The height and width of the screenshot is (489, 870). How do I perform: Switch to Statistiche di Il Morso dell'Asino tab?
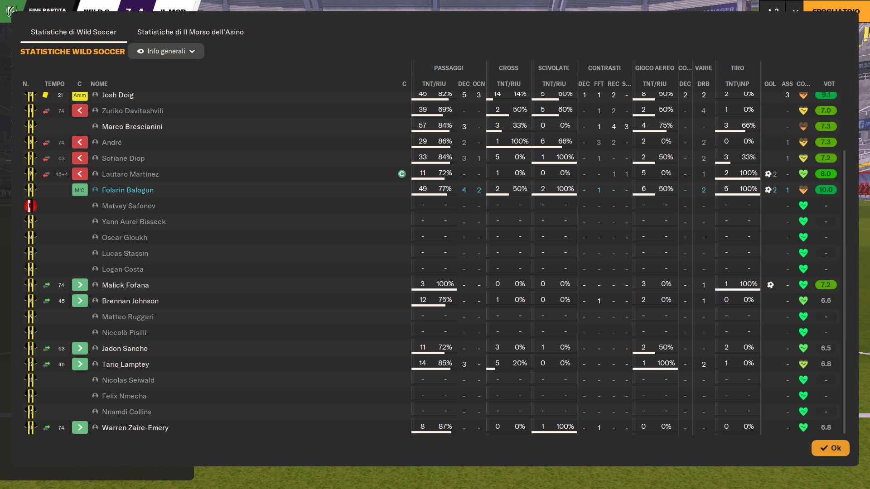190,32
